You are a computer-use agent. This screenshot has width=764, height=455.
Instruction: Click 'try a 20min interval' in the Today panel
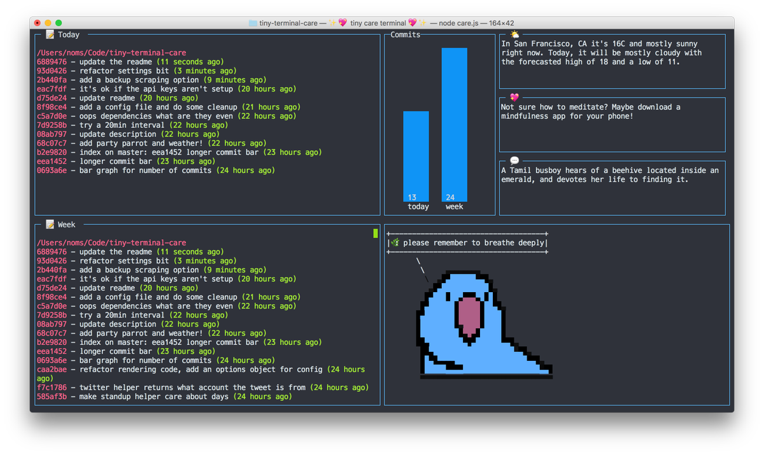(x=122, y=125)
